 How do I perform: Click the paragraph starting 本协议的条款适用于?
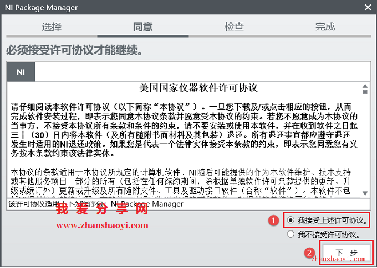pyautogui.click(x=180, y=183)
